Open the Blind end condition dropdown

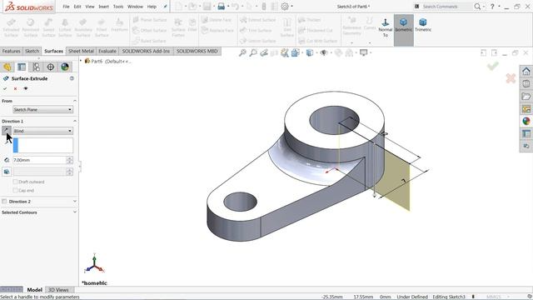point(42,131)
